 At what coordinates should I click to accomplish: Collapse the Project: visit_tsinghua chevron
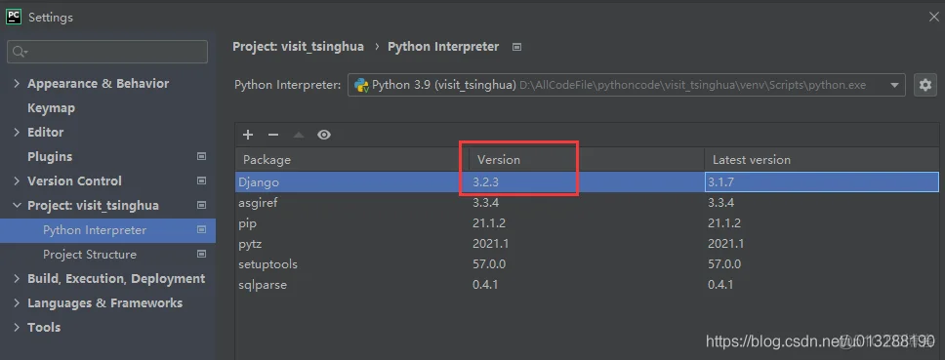17,206
